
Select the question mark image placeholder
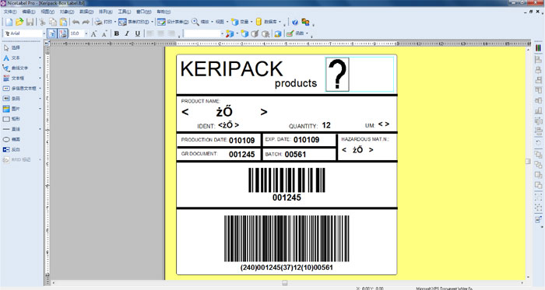[337, 75]
